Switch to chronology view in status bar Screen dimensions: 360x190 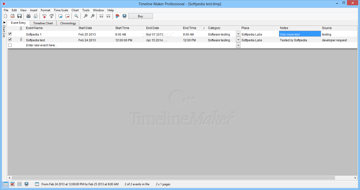[19, 184]
